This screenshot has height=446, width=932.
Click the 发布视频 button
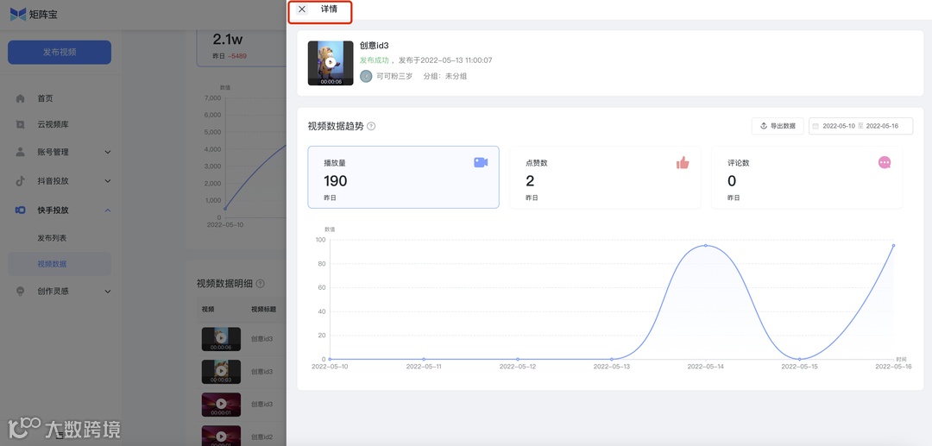60,53
